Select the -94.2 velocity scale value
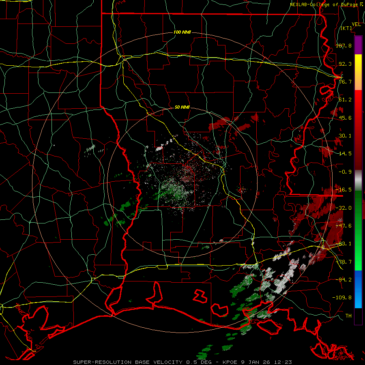This screenshot has width=365, height=365. 344,279
